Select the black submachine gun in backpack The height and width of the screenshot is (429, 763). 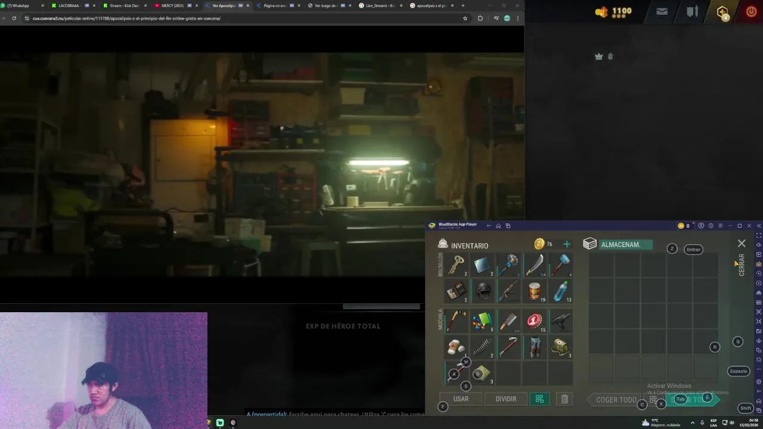[x=561, y=320]
